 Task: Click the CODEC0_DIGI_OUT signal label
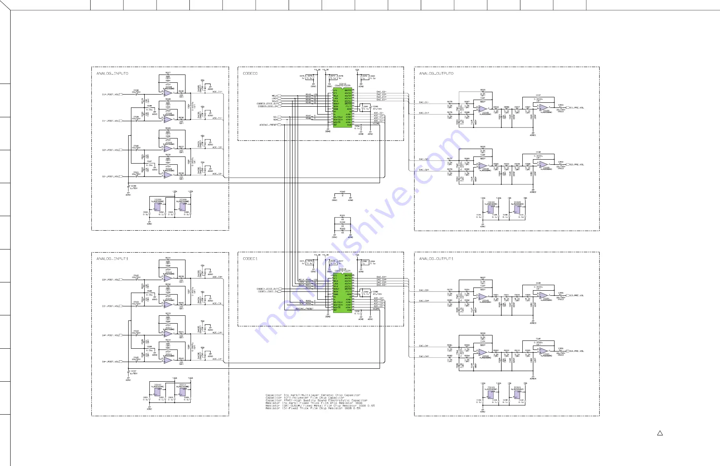pos(267,104)
